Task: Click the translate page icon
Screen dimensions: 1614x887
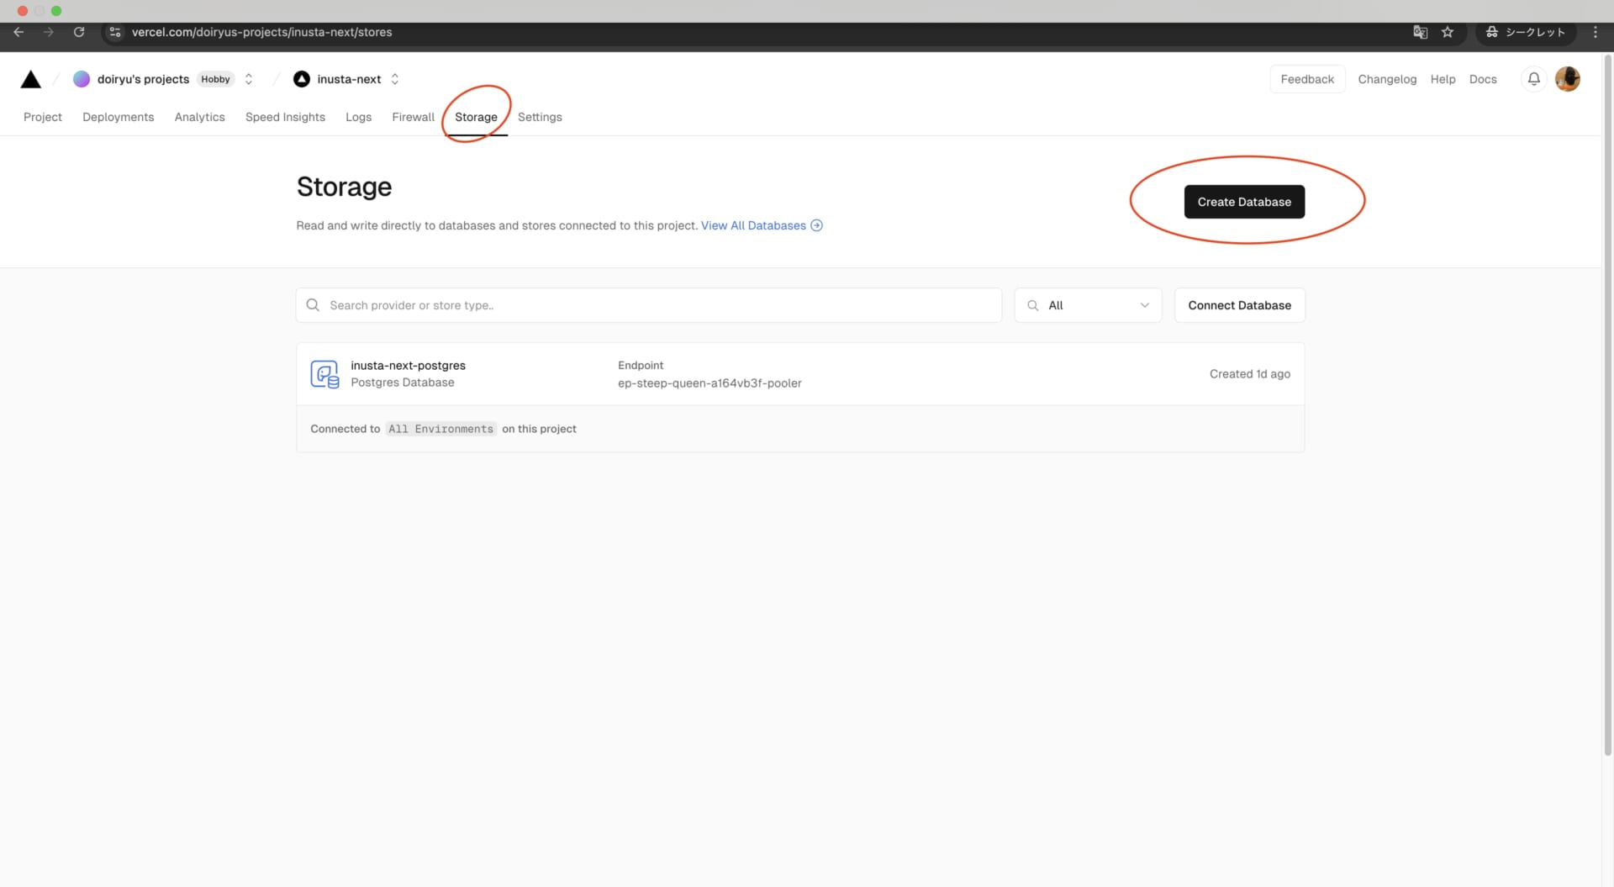Action: tap(1420, 32)
